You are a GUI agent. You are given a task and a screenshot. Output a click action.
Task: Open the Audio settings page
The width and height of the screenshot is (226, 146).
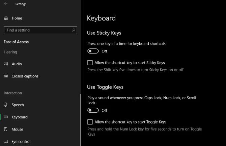(17, 64)
